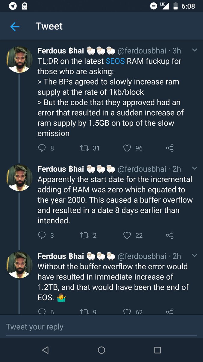Tap the Android back triangle button
Image resolution: width=203 pixels, height=362 pixels.
45,350
